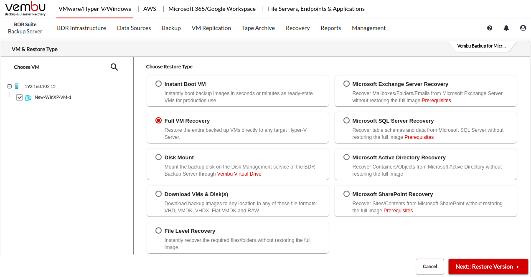Click the New-WInXP-VM-1 virtual machine icon
Viewport: 531px width, 277px height.
tap(28, 97)
